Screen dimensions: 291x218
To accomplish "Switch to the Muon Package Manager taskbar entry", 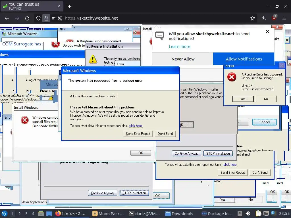I will (x=108, y=213).
